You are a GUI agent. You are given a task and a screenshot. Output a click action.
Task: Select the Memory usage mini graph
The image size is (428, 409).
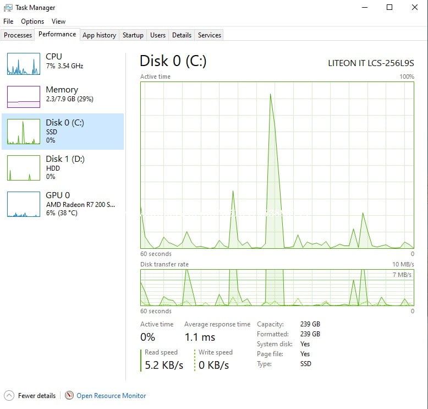[24, 97]
